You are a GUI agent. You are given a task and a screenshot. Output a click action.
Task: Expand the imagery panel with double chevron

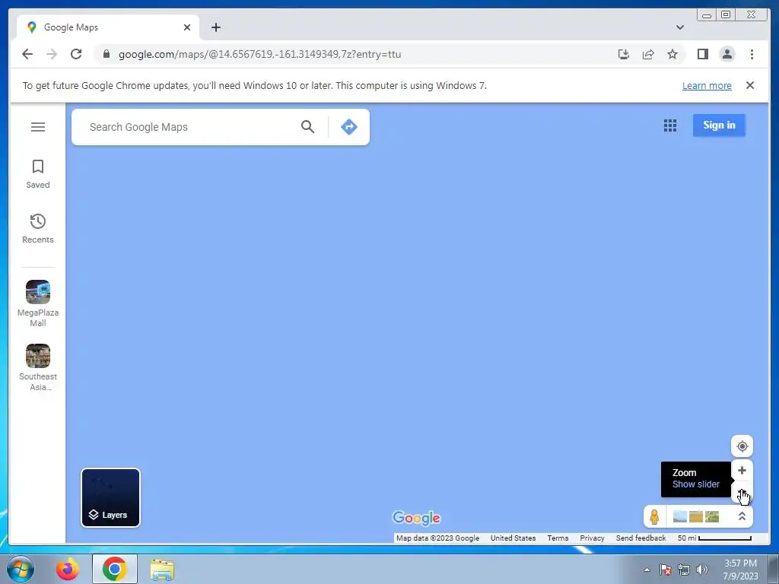pos(742,516)
